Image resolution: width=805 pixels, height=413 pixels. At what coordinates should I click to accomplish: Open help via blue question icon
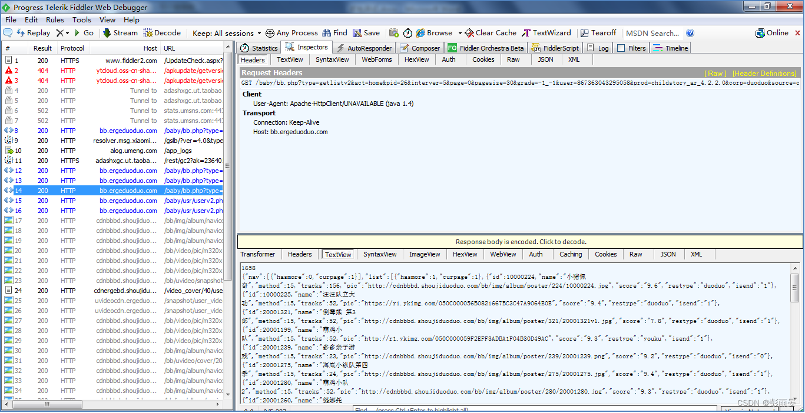coord(690,34)
